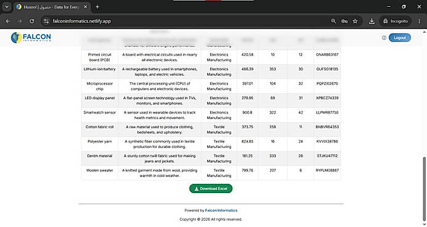Open the Falcon Informatics footer link
427x227 pixels.
point(221,210)
